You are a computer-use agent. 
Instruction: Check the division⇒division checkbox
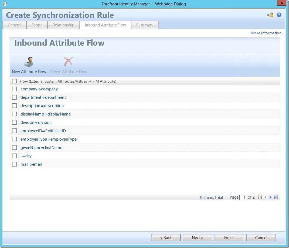14,122
